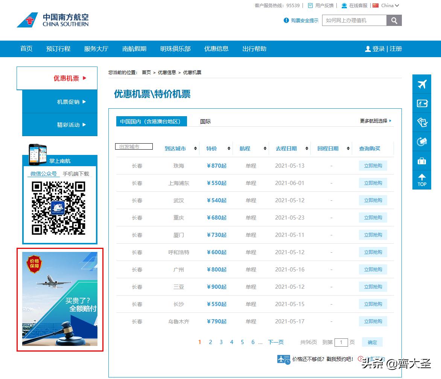Viewport: 441px width, 379px height.
Task: Click the page number input next to 到第
Action: click(341, 342)
